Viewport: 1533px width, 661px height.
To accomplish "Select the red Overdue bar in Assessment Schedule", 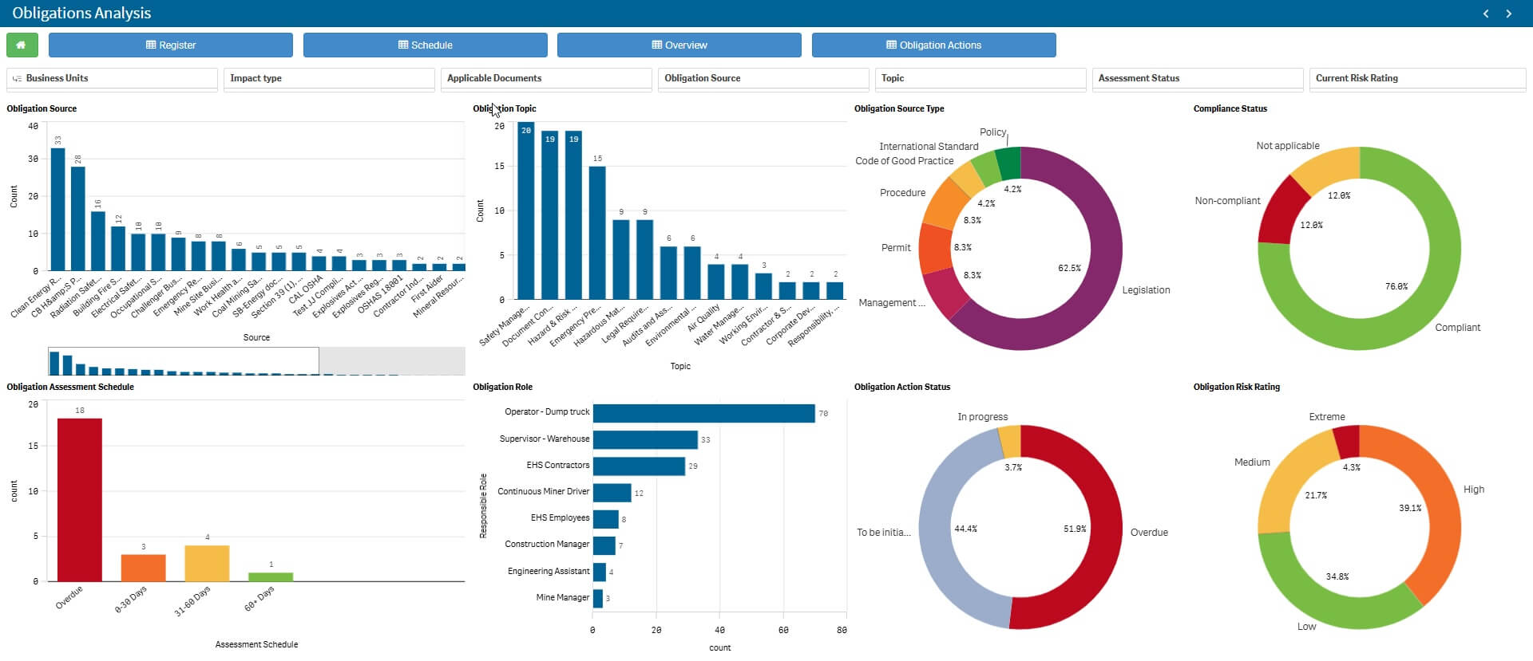I will coord(79,499).
